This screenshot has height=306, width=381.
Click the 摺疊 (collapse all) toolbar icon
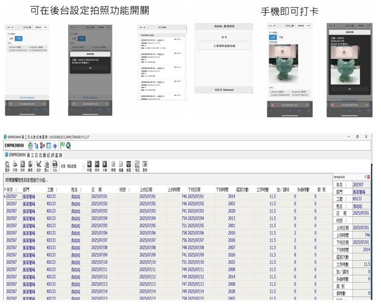tap(121, 166)
